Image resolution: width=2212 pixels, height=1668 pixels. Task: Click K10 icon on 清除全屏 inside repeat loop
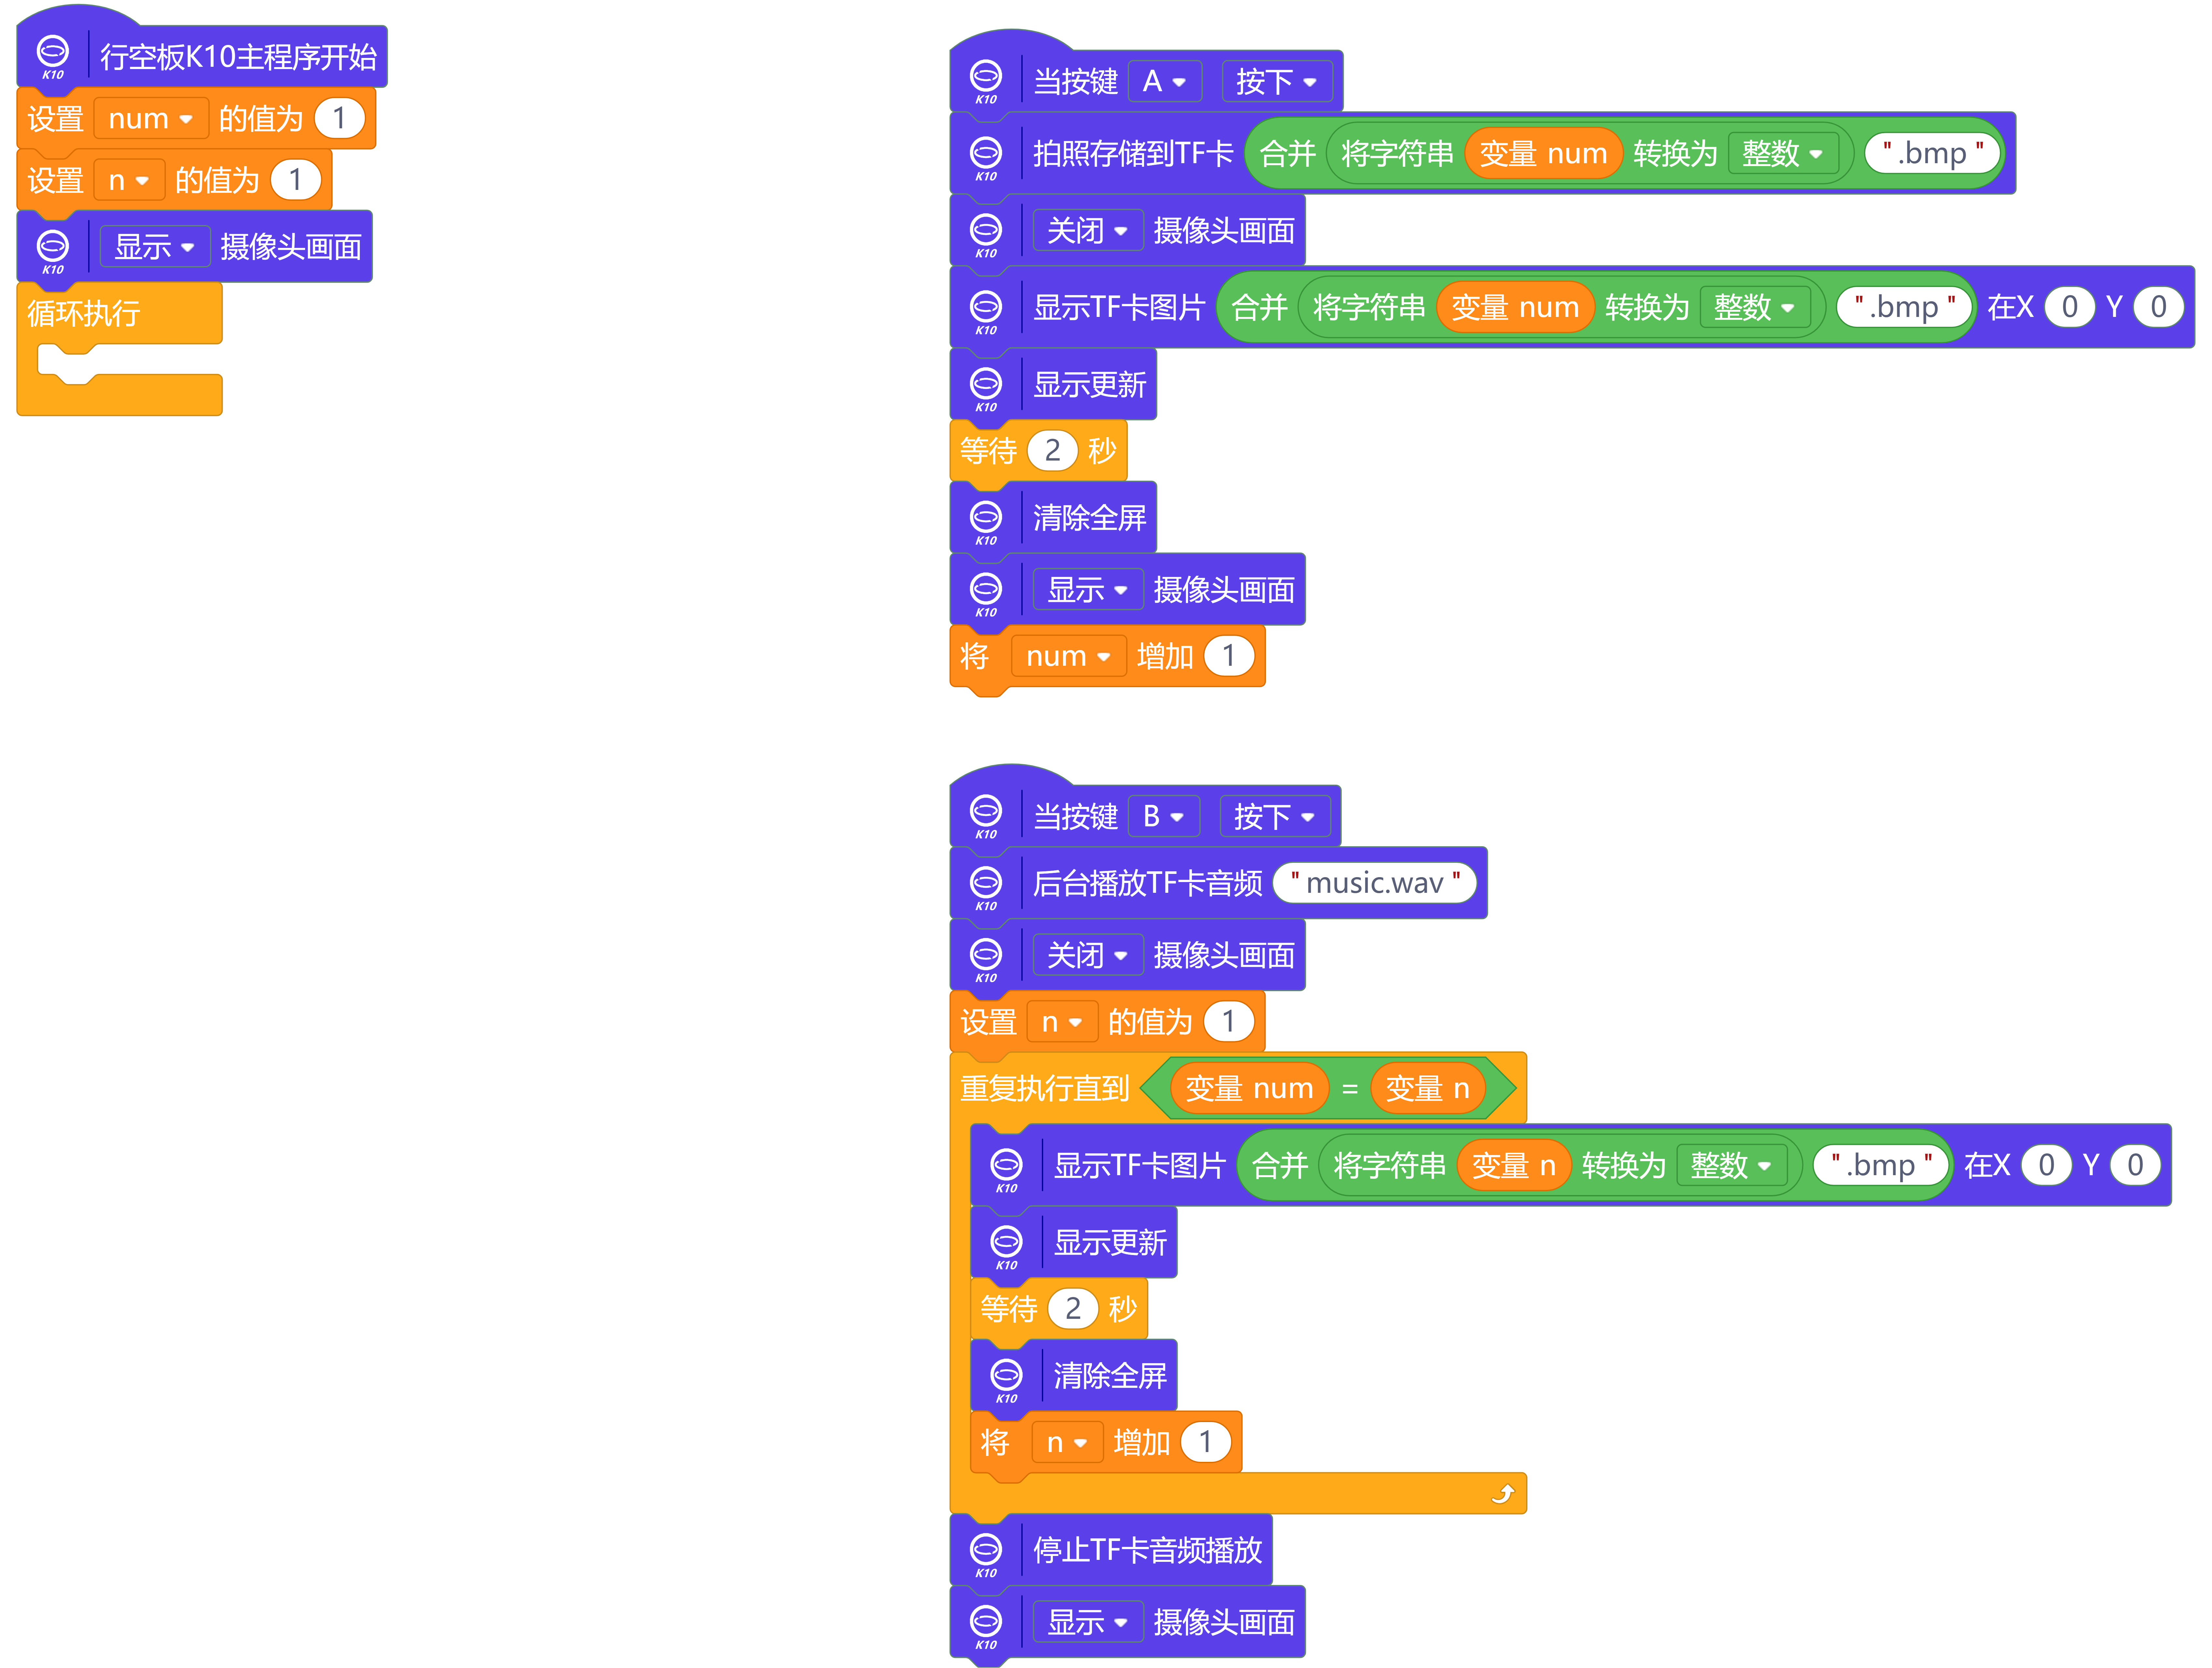[x=1006, y=1380]
